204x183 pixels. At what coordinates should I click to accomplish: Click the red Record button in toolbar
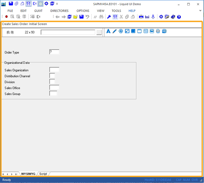click(x=7, y=17)
